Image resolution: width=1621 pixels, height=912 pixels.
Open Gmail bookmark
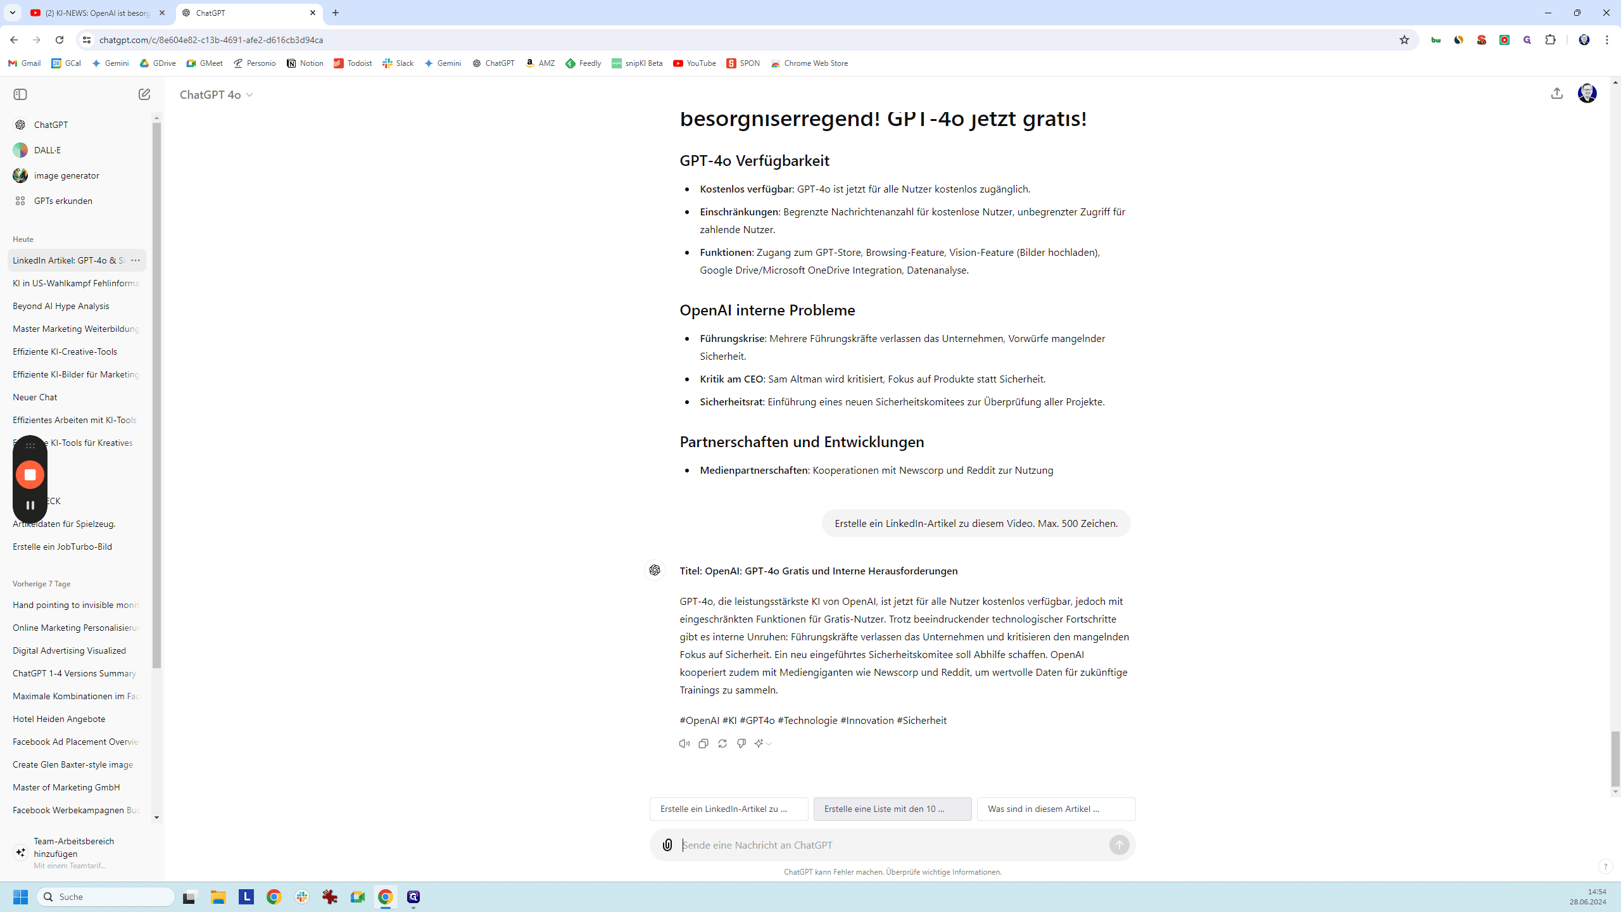[25, 63]
